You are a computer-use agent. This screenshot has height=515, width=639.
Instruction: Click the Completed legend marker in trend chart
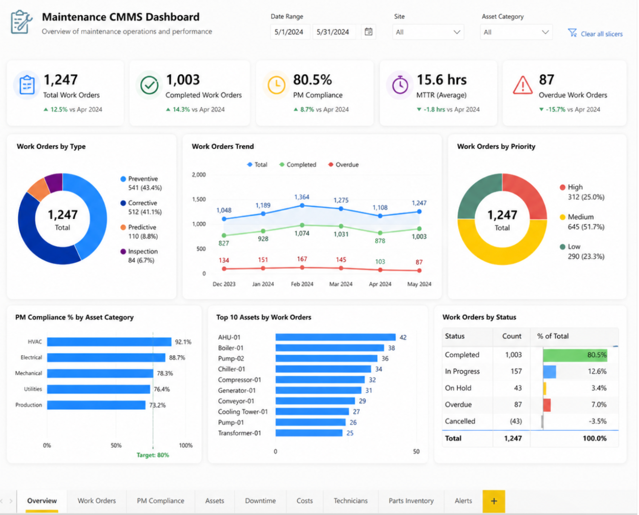point(282,165)
